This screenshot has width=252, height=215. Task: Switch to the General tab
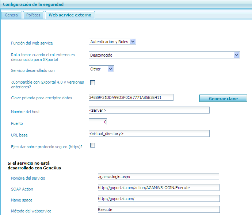[12, 15]
